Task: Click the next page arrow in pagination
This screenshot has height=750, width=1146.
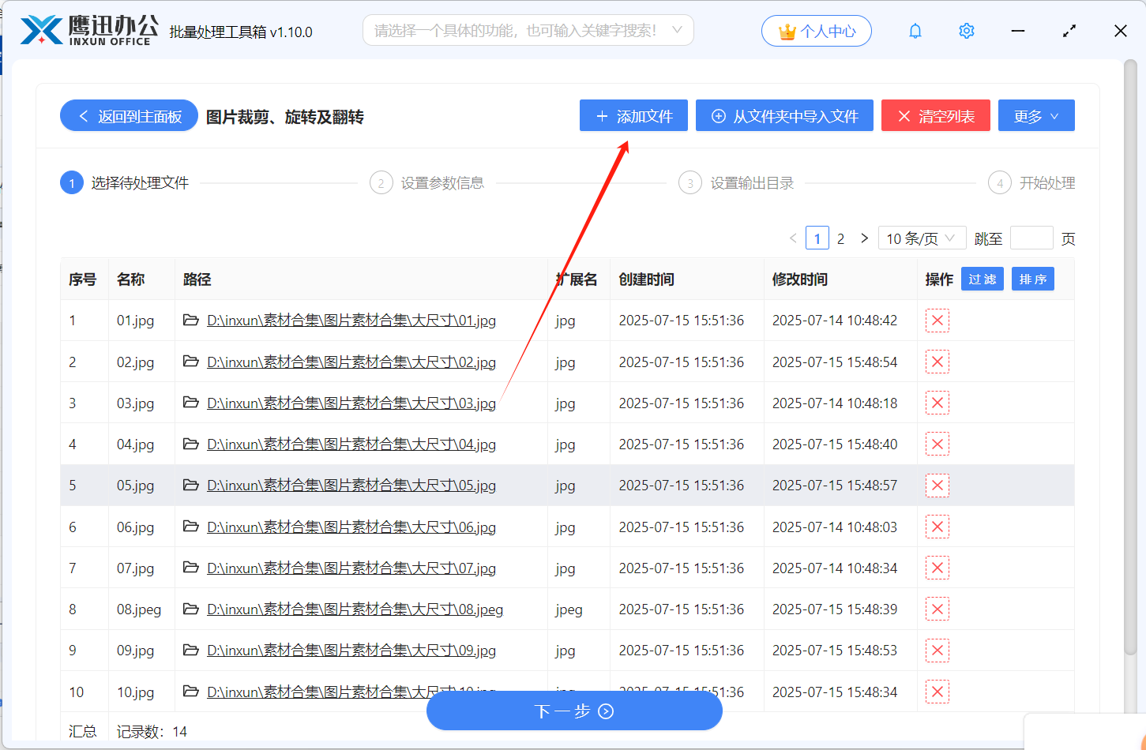Action: pyautogui.click(x=864, y=238)
